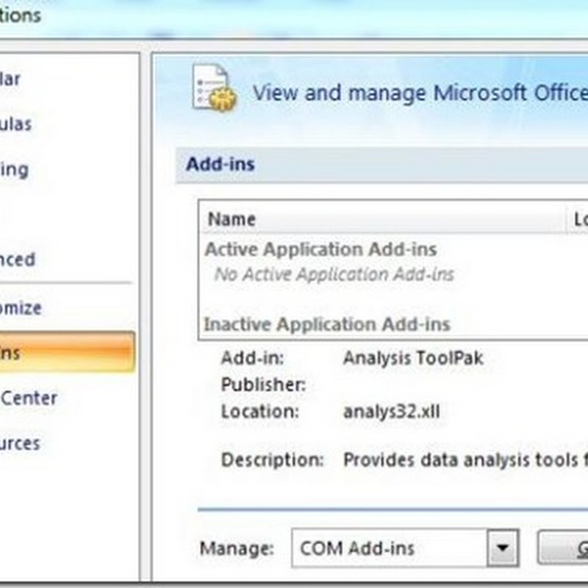Click the Analysis ToolPak add-in name
Screen dimensions: 588x588
(x=413, y=358)
